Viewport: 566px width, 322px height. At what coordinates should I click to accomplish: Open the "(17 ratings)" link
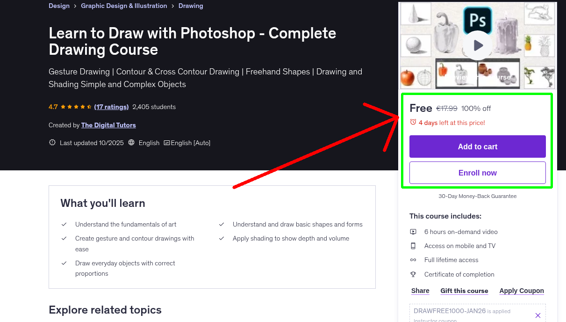pos(111,107)
